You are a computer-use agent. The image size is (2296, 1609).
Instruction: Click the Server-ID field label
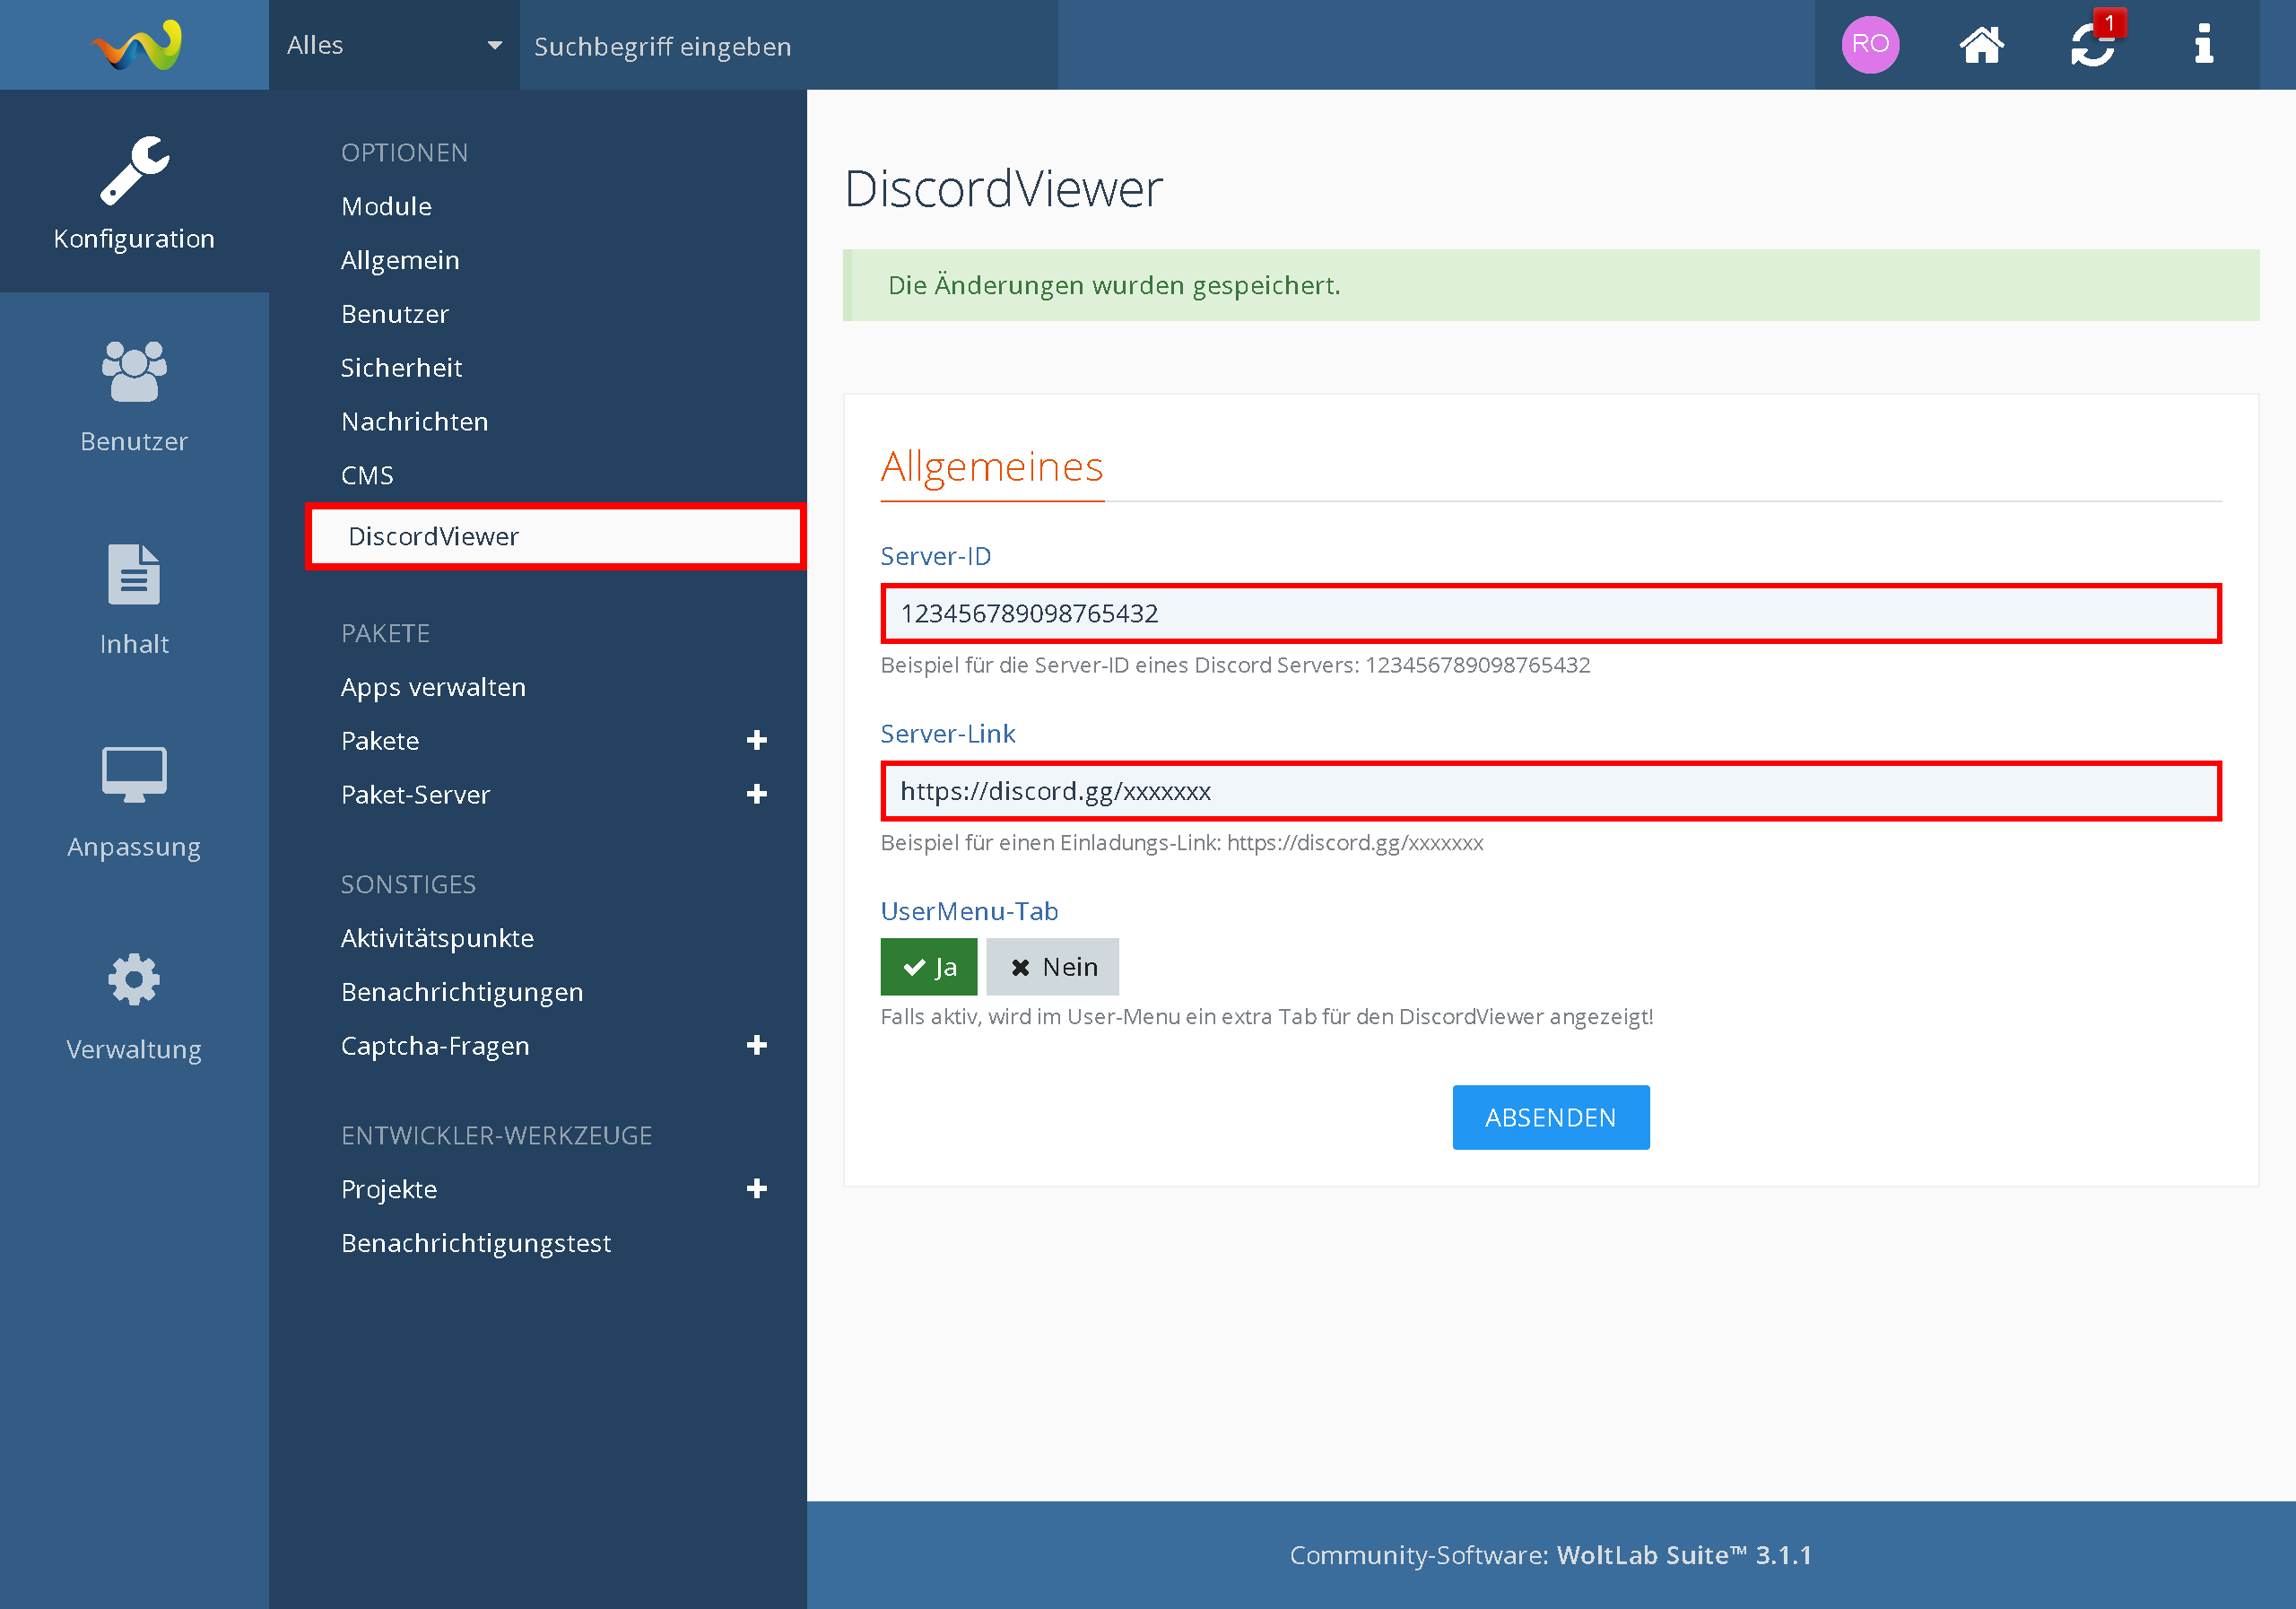point(935,556)
